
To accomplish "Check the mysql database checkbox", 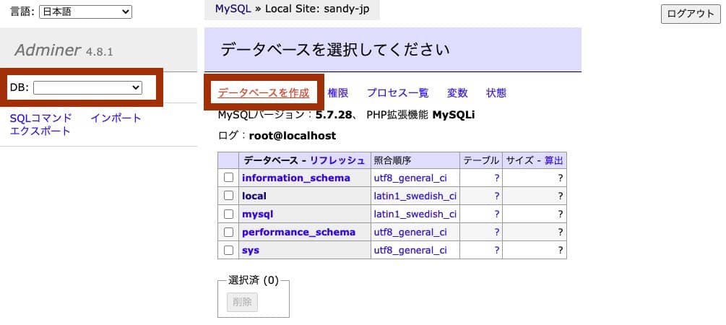I will pyautogui.click(x=228, y=214).
